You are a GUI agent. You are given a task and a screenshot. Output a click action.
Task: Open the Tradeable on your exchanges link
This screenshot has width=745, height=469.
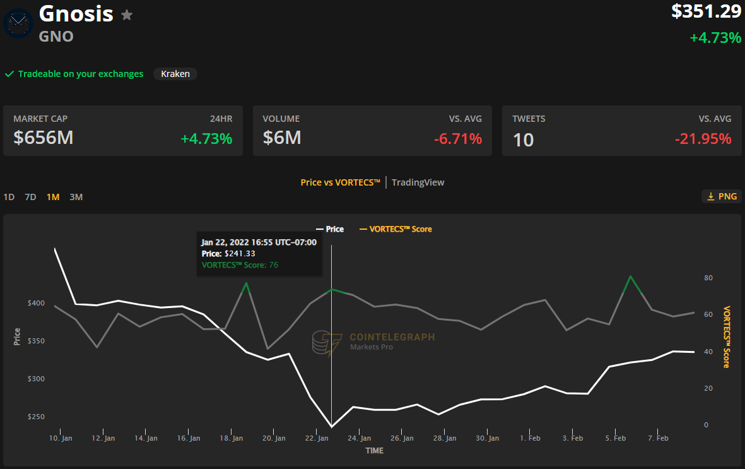pos(80,74)
